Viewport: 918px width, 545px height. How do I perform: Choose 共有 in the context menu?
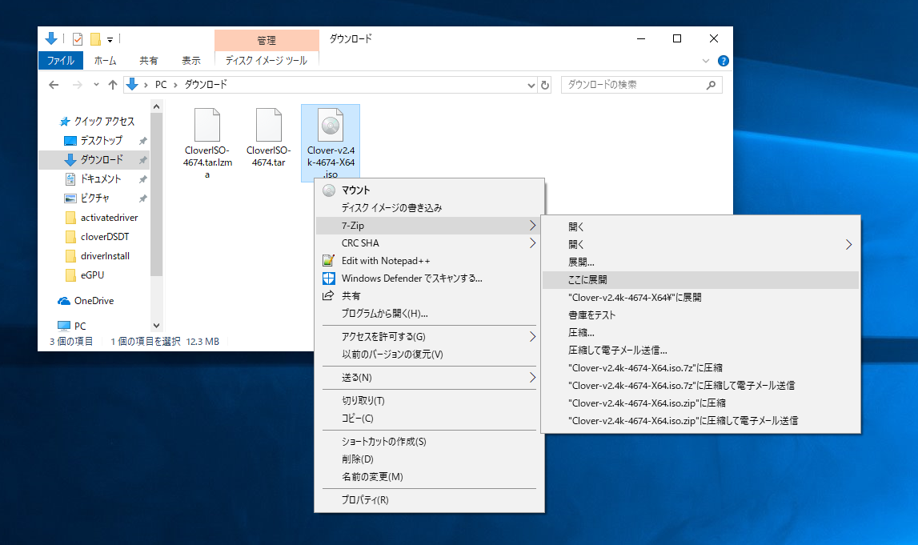tap(429, 295)
